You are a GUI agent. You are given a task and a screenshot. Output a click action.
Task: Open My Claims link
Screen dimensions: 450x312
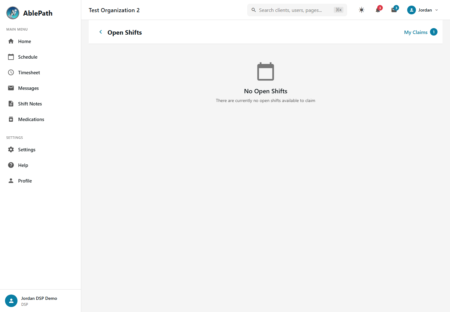pos(416,32)
